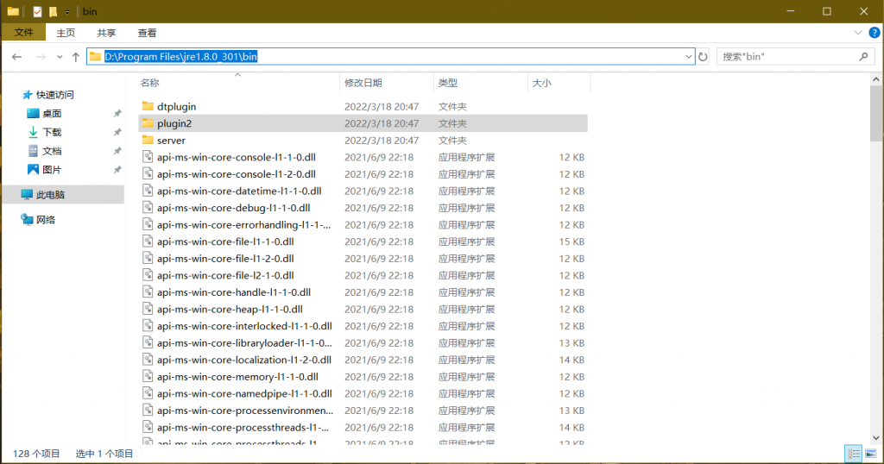884x464 pixels.
Task: Open the help question mark icon
Action: 872,33
